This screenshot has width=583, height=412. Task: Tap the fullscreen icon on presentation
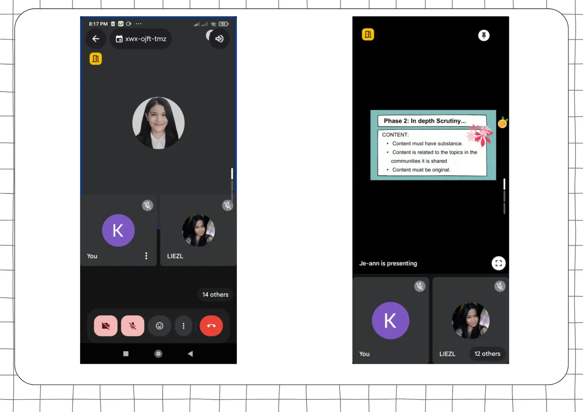click(x=499, y=263)
